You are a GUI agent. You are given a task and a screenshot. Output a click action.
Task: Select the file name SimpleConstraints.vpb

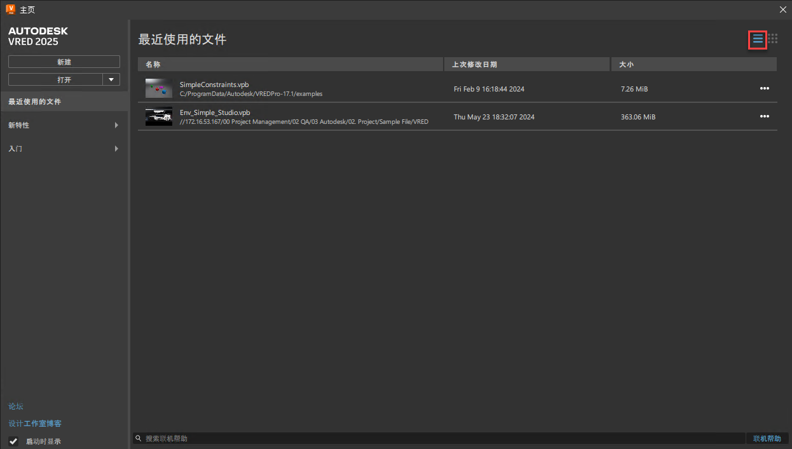214,84
